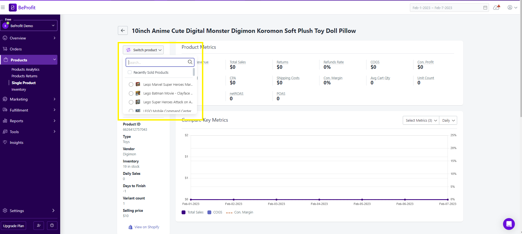Toggle the Switch product dropdown
Image resolution: width=522 pixels, height=234 pixels.
(x=143, y=50)
